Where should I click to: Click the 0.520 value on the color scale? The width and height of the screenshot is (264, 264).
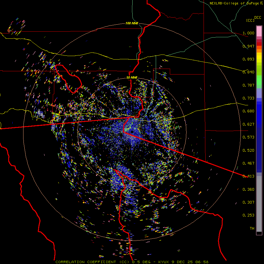point(248,150)
